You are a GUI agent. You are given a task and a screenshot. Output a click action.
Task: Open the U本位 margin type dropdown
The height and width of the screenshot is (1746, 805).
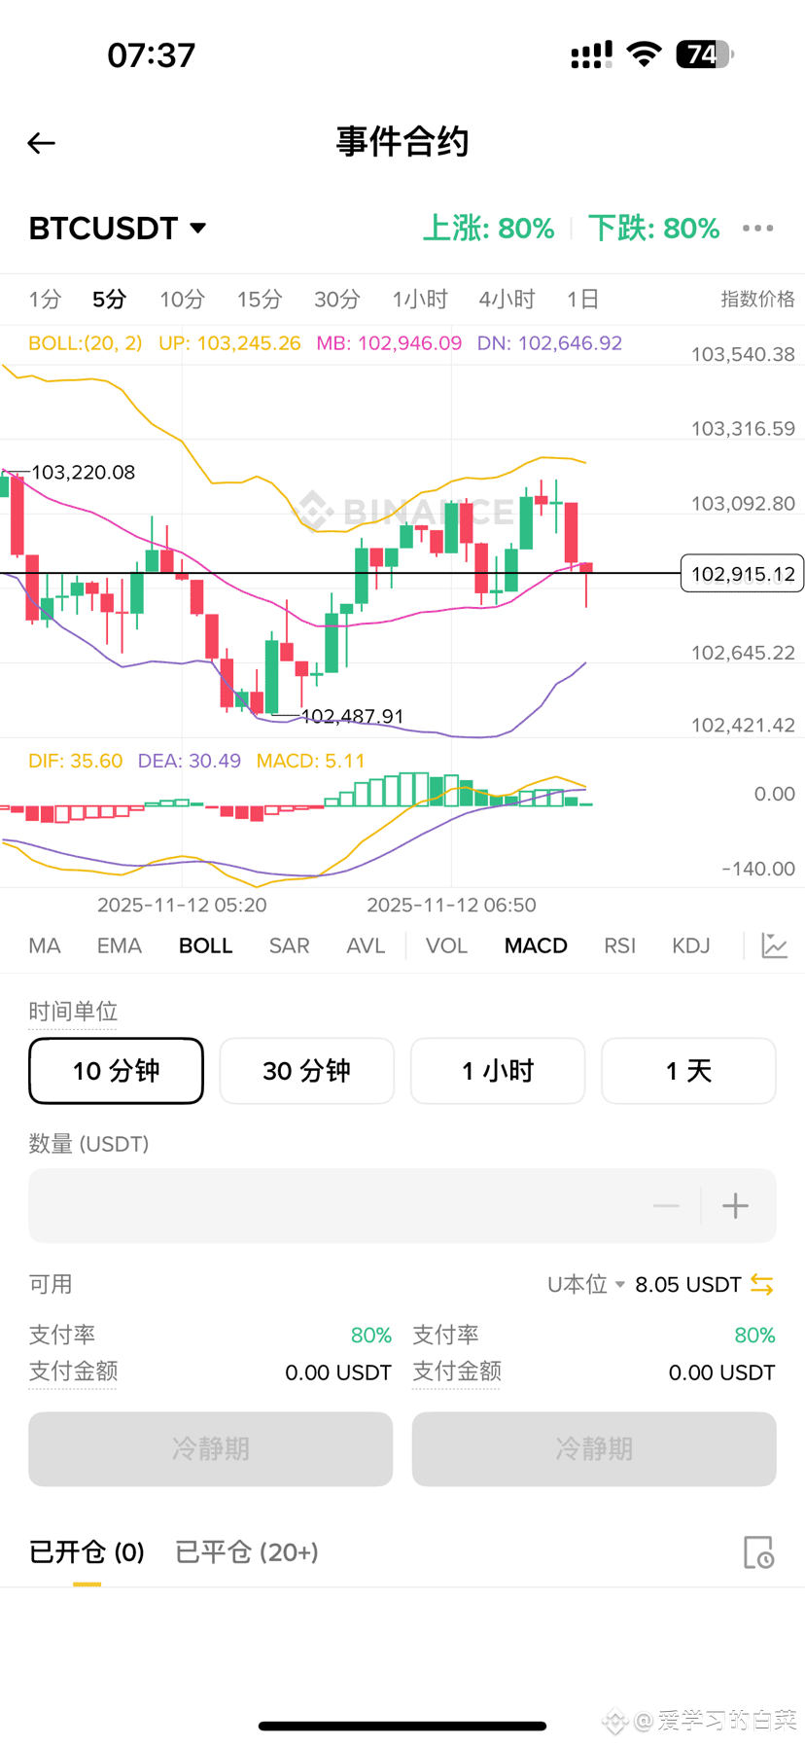point(586,1285)
